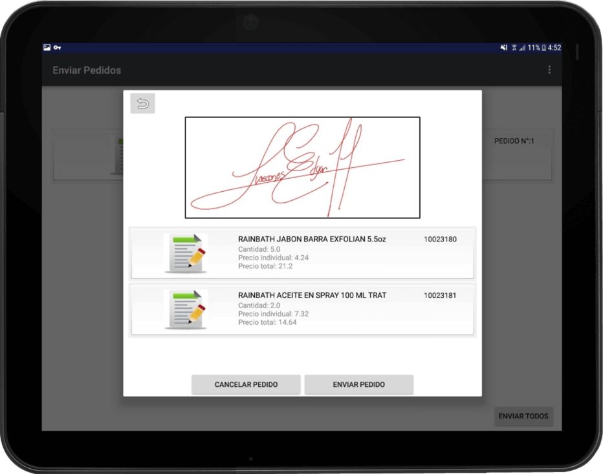Tap the muted sound icon in status bar
The height and width of the screenshot is (474, 603).
[x=504, y=48]
